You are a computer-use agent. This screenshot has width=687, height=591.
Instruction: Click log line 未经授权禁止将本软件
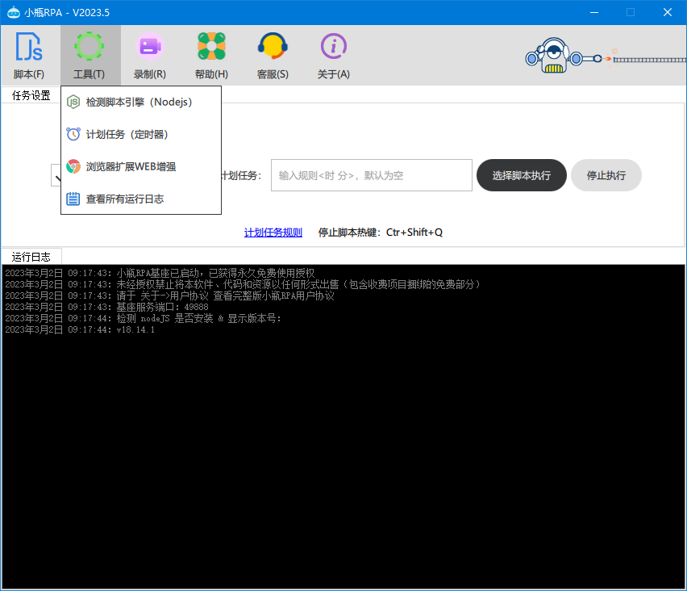tap(243, 284)
